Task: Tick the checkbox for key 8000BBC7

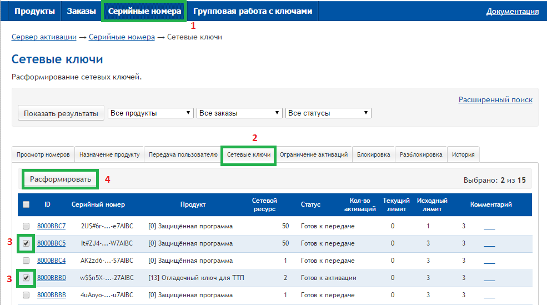Action: coord(26,226)
